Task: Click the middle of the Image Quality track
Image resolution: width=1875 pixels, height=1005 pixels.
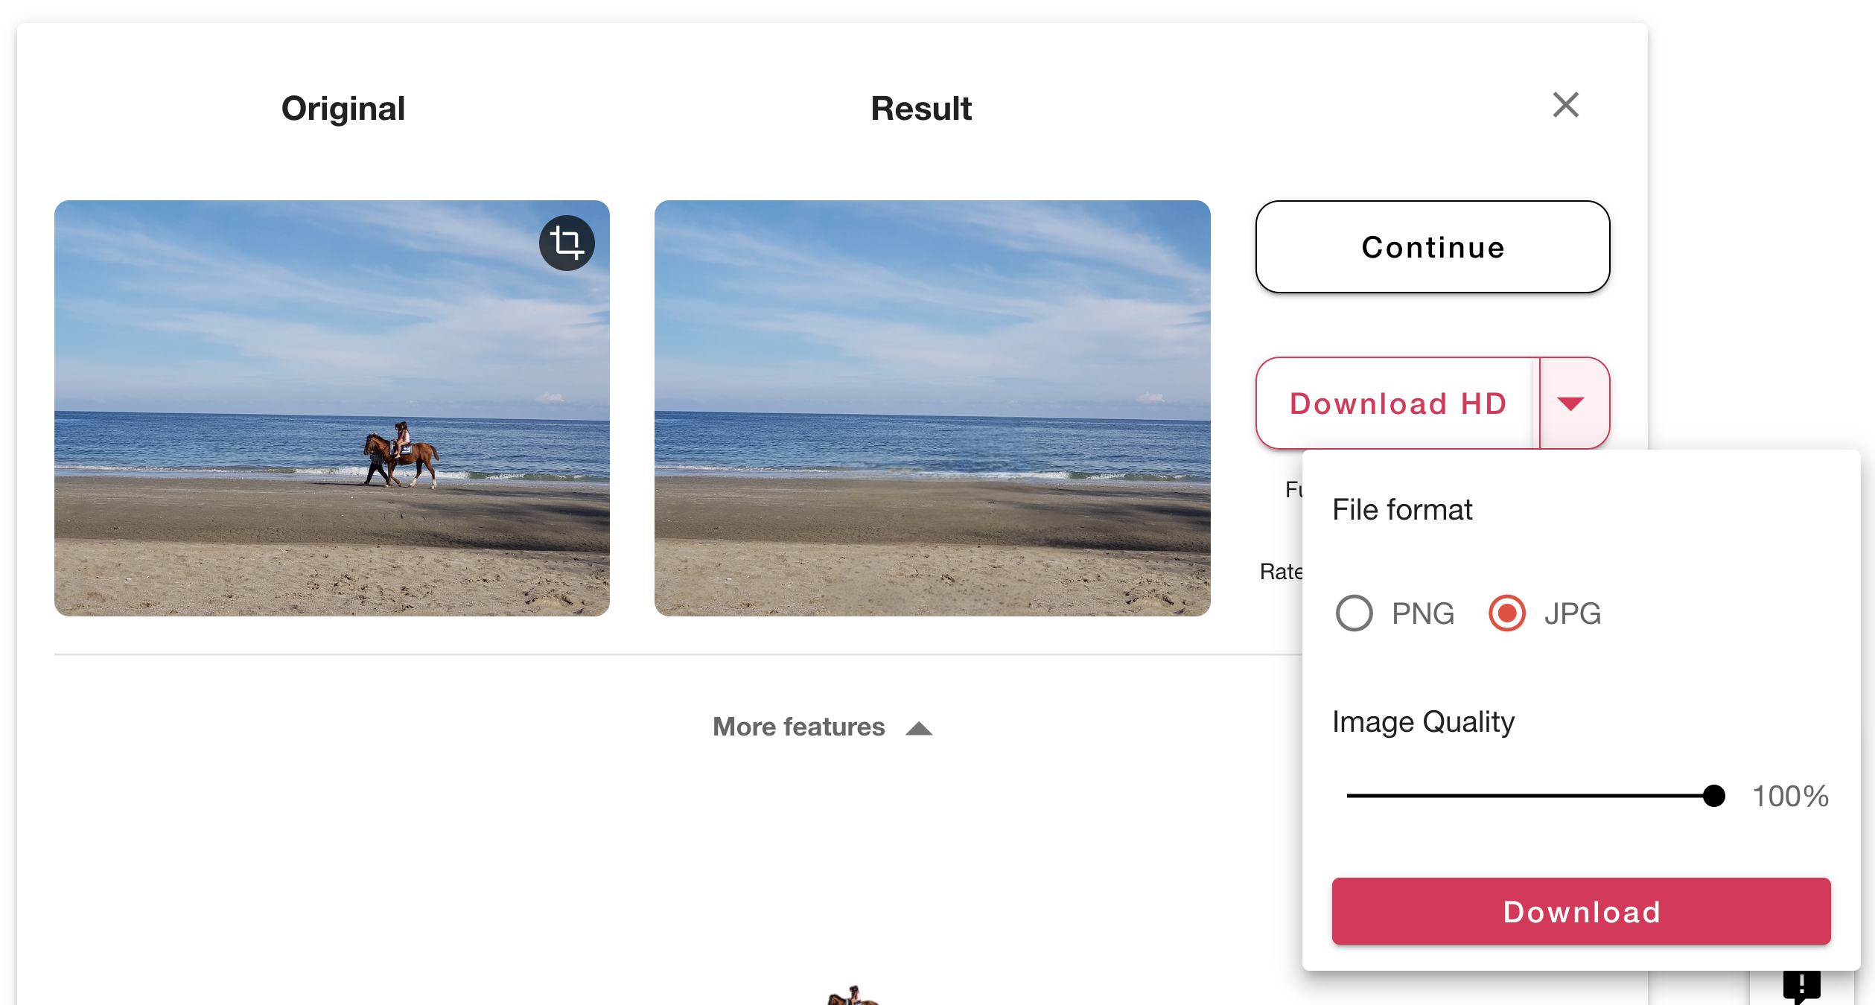Action: pyautogui.click(x=1530, y=796)
